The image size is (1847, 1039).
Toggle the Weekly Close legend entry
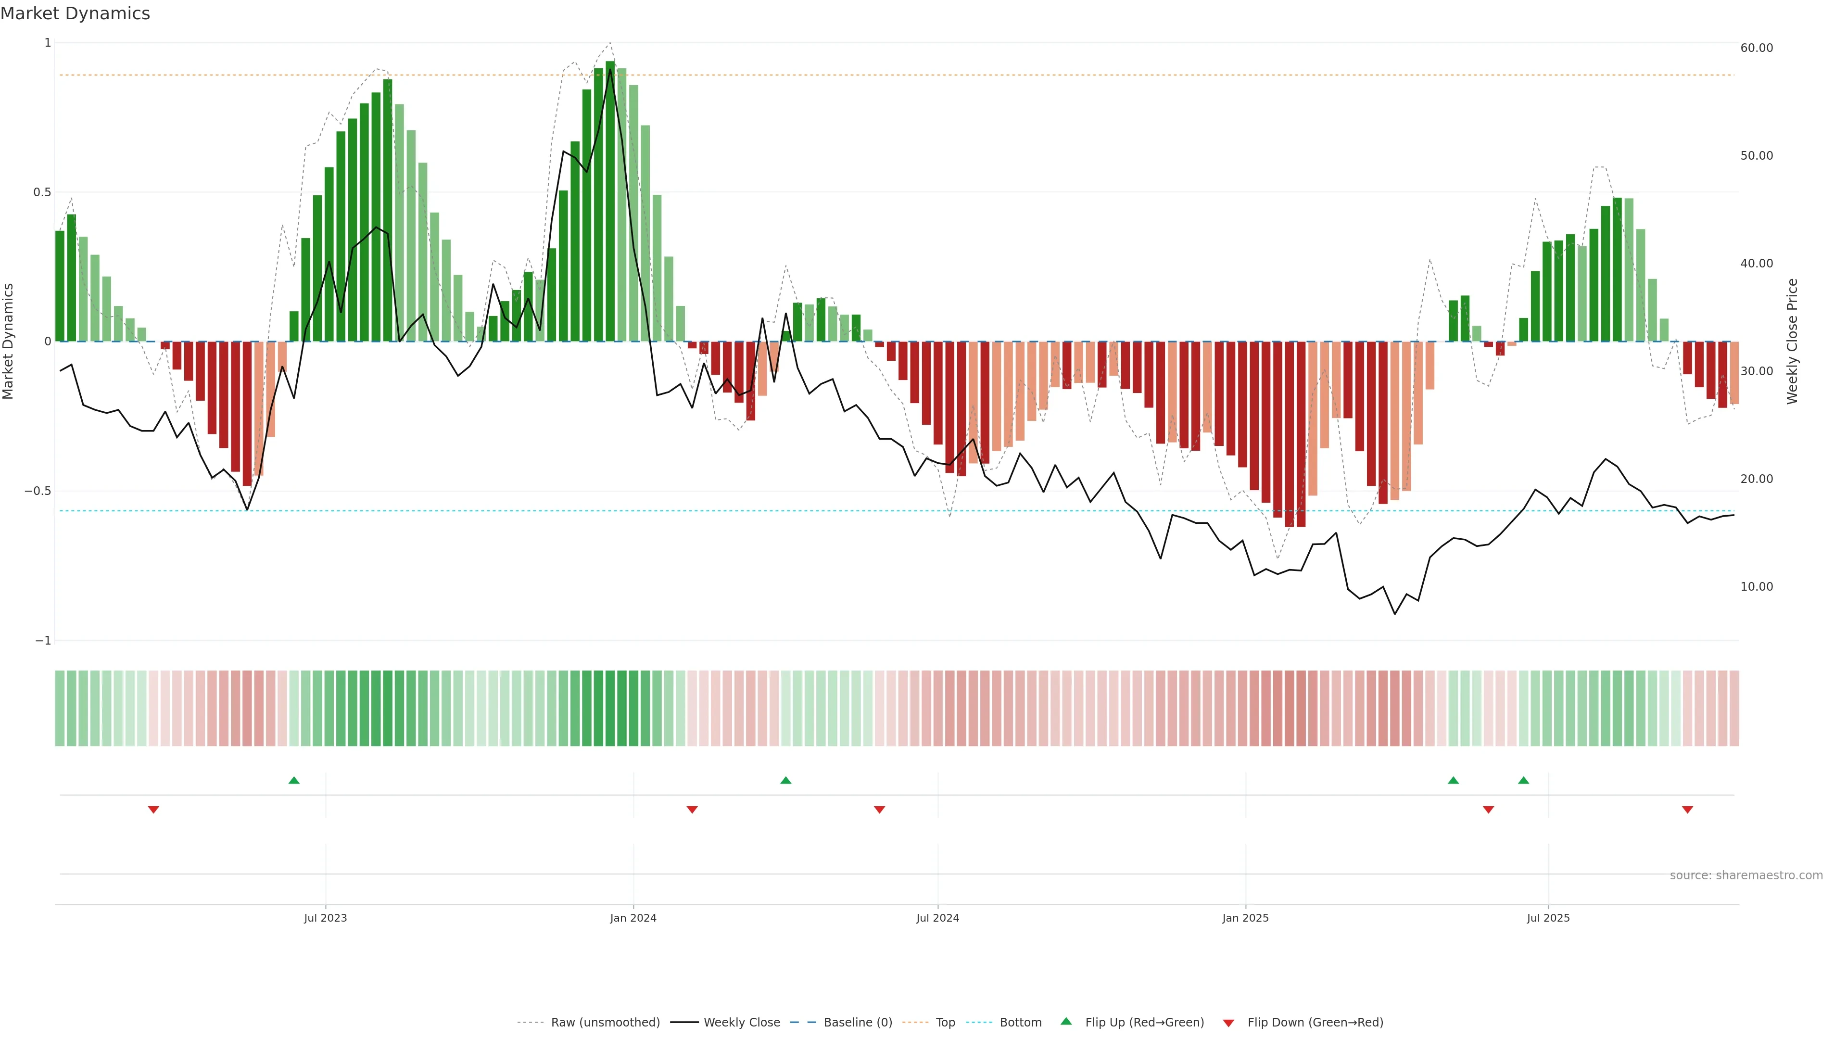(741, 1023)
